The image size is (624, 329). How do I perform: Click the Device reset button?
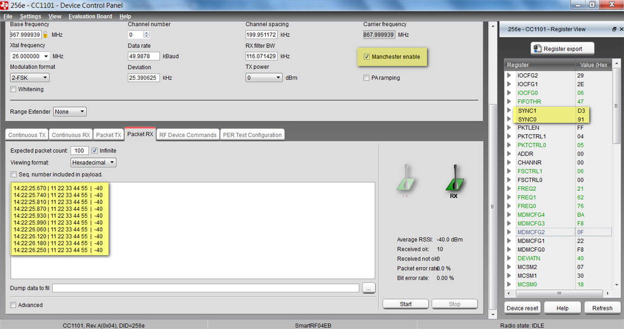[x=523, y=308]
